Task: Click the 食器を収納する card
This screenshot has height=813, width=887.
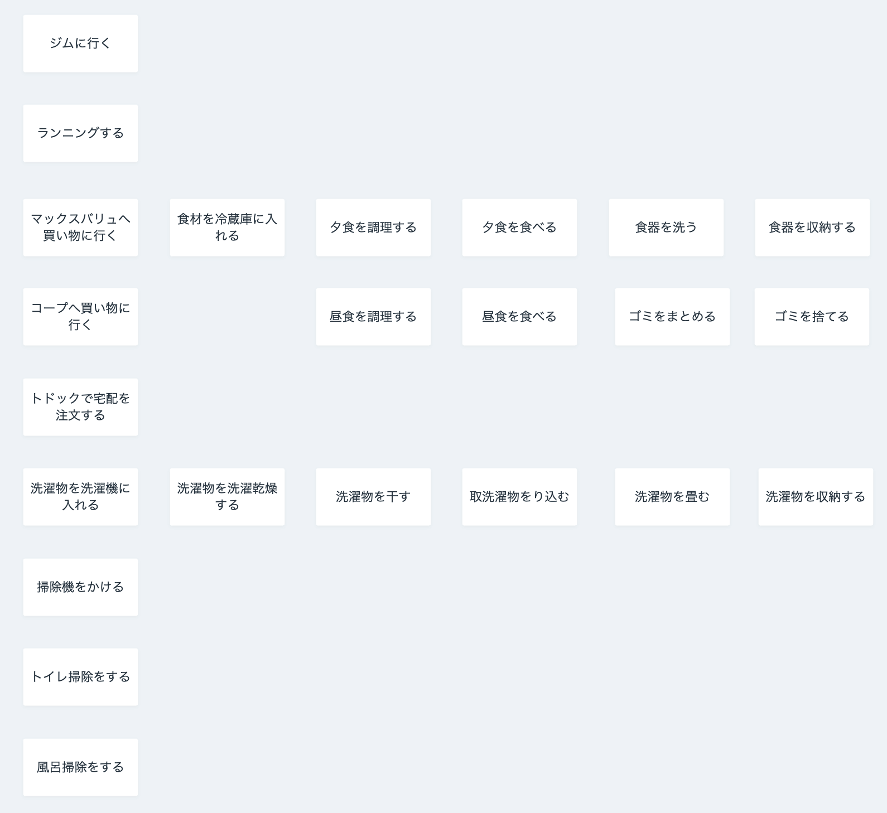Action: 812,228
